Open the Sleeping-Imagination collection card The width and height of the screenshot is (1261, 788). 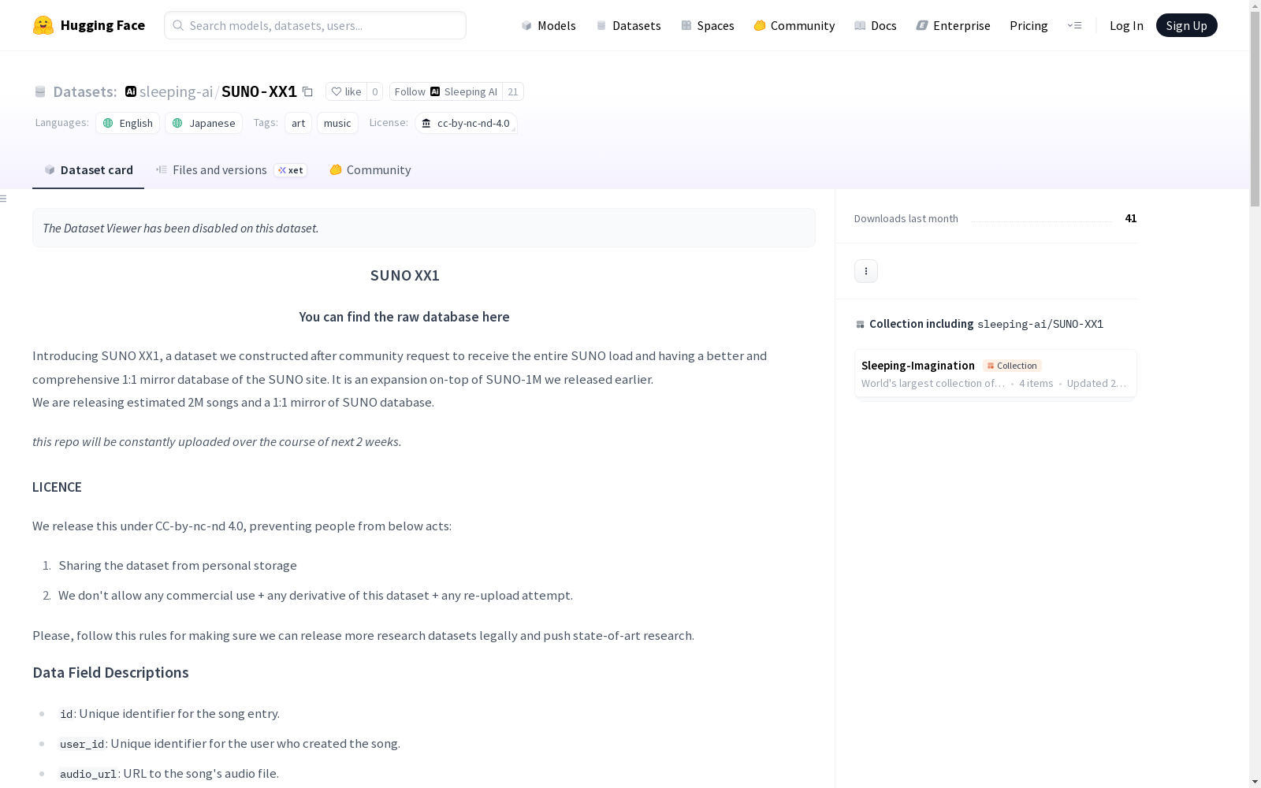(995, 374)
